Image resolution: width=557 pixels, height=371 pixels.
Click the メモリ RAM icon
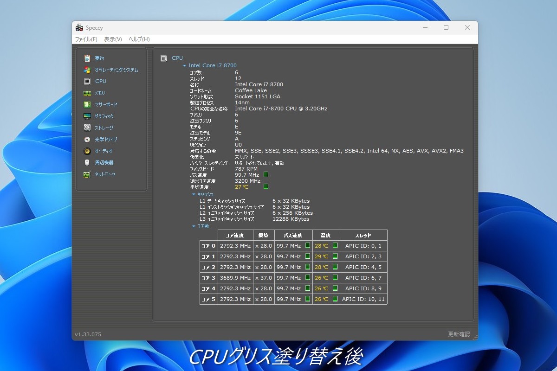point(87,93)
